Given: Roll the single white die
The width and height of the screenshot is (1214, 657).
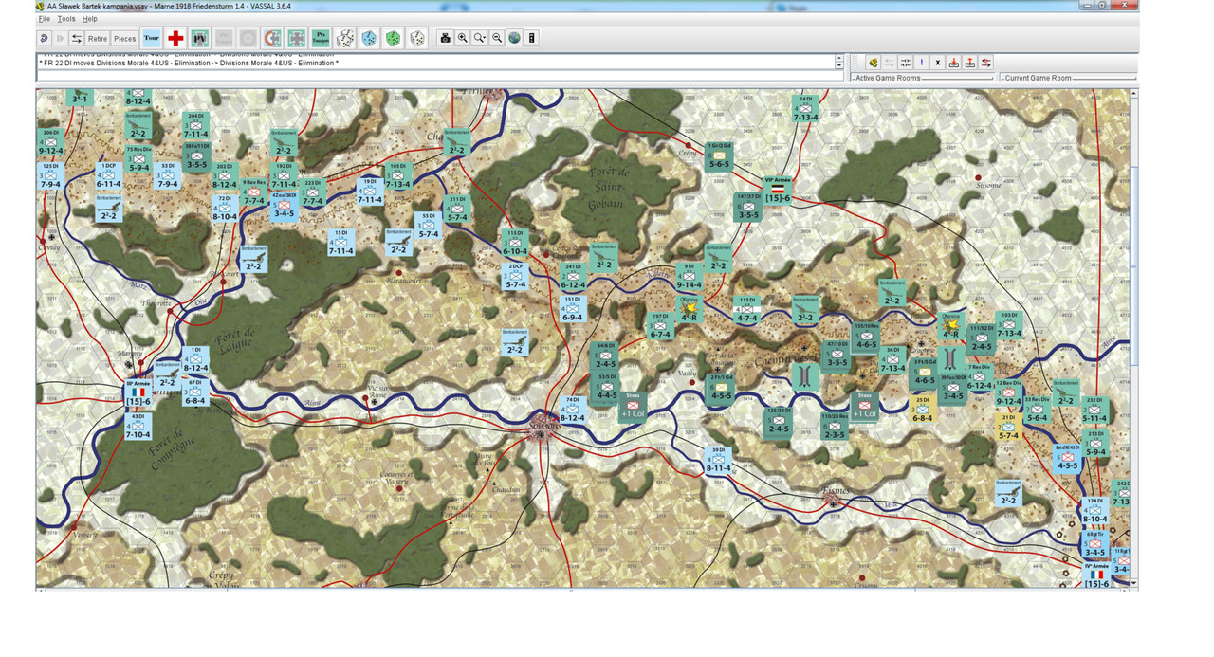Looking at the screenshot, I should pos(416,38).
